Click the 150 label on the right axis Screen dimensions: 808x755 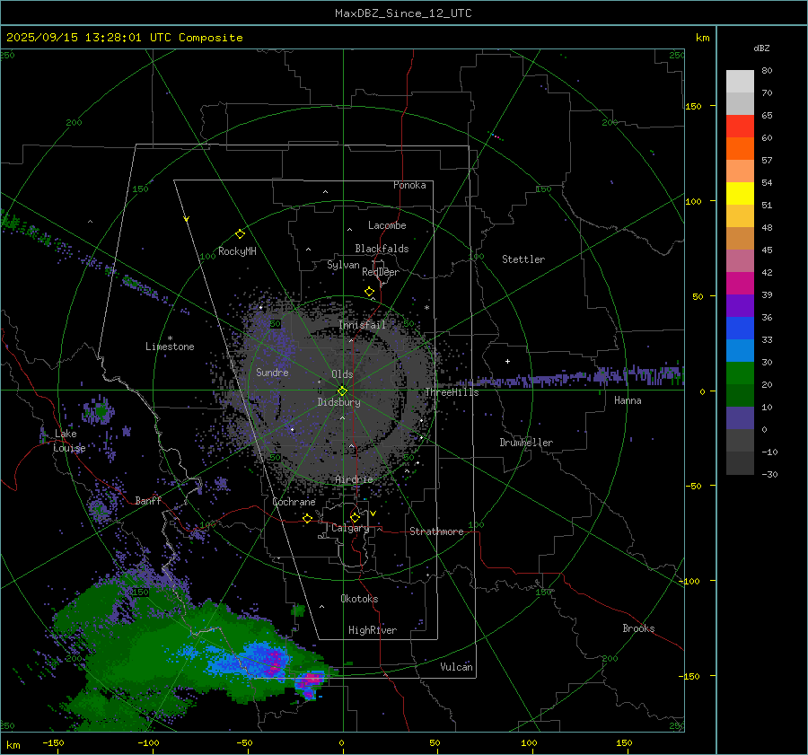(693, 106)
